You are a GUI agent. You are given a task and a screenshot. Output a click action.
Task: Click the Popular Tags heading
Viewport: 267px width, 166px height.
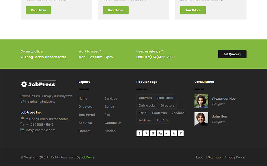point(147,82)
